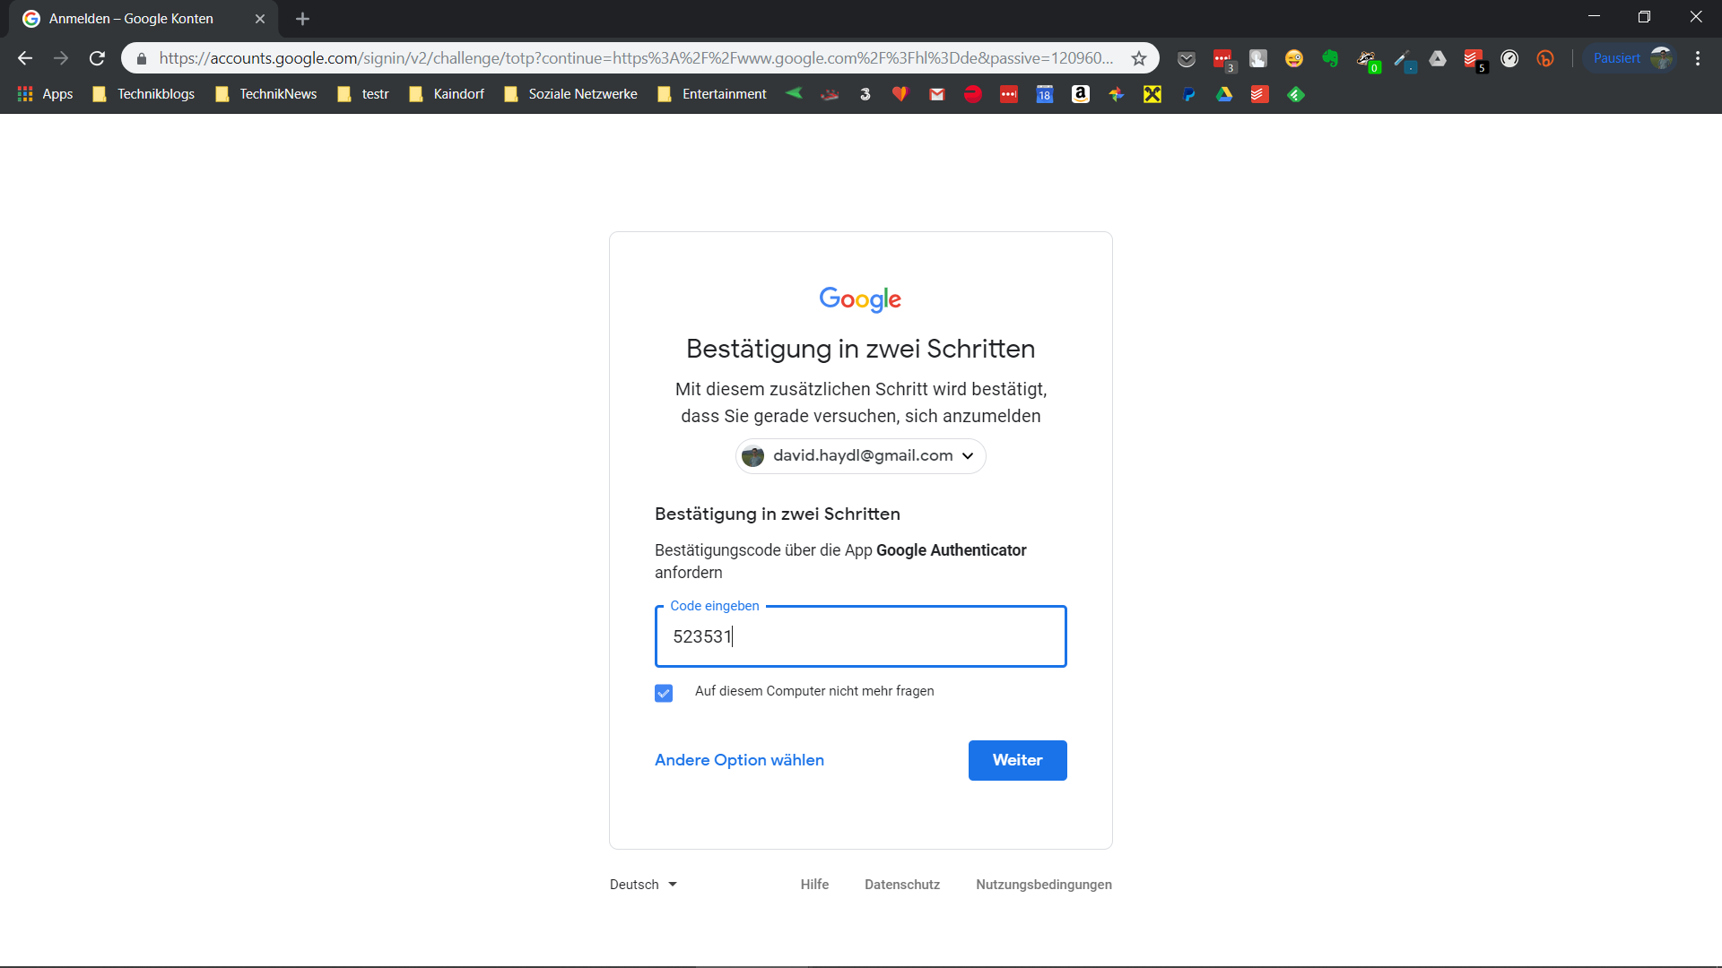Open the Todoist bookmark icon
1722x968 pixels.
coord(1260,94)
